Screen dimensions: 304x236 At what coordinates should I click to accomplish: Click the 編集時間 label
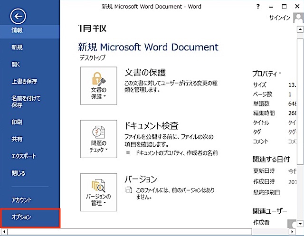coord(264,113)
